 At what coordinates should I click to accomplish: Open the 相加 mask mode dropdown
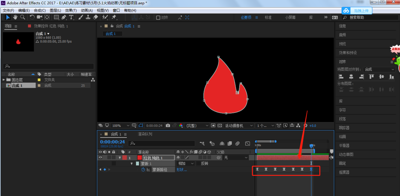click(x=186, y=163)
